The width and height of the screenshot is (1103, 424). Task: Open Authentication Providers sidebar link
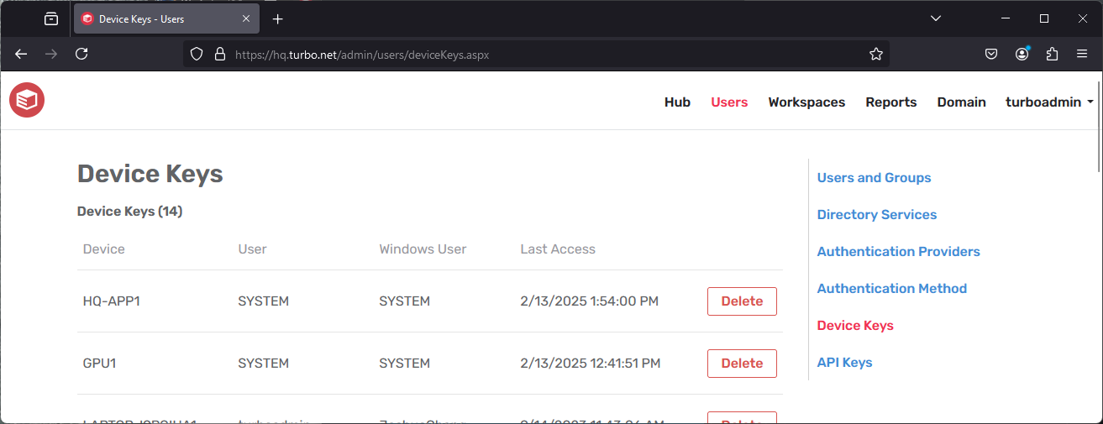899,252
